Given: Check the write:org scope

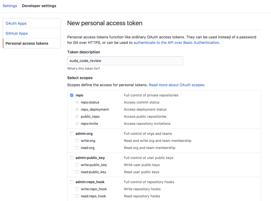Looking at the screenshot, I should [x=77, y=141].
